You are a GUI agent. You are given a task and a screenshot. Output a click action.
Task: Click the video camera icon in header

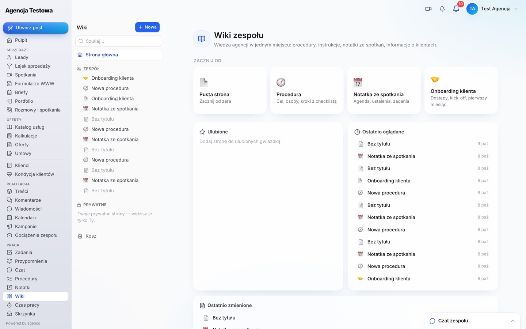pyautogui.click(x=428, y=9)
